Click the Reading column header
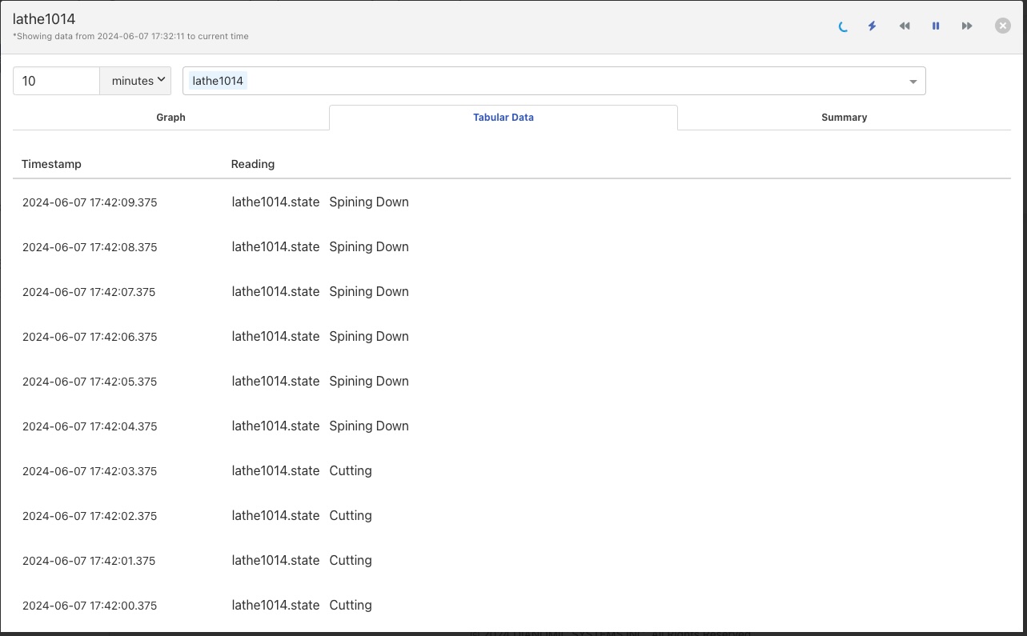 (x=253, y=164)
